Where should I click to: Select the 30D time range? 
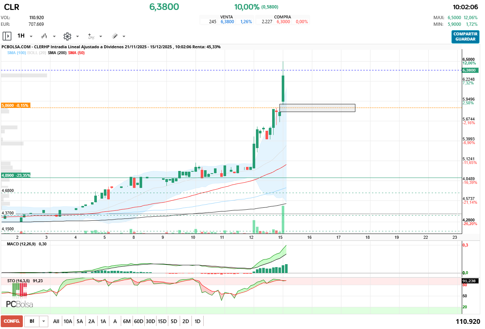[150, 321]
